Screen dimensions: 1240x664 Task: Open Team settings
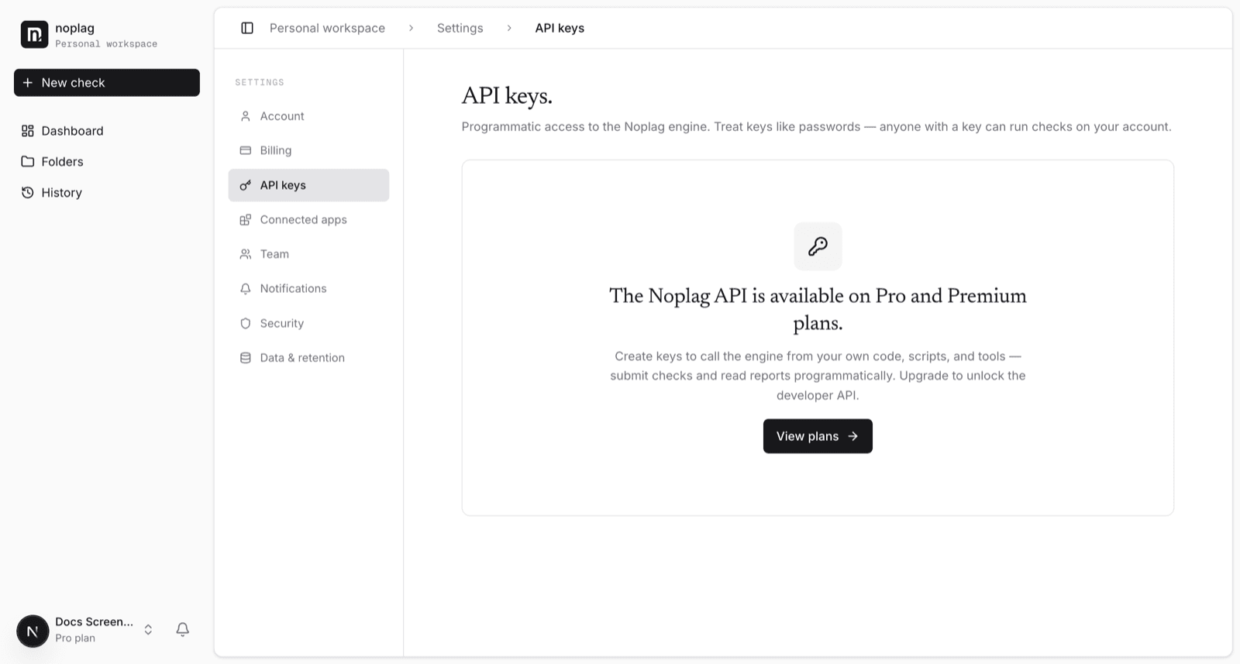pyautogui.click(x=308, y=254)
